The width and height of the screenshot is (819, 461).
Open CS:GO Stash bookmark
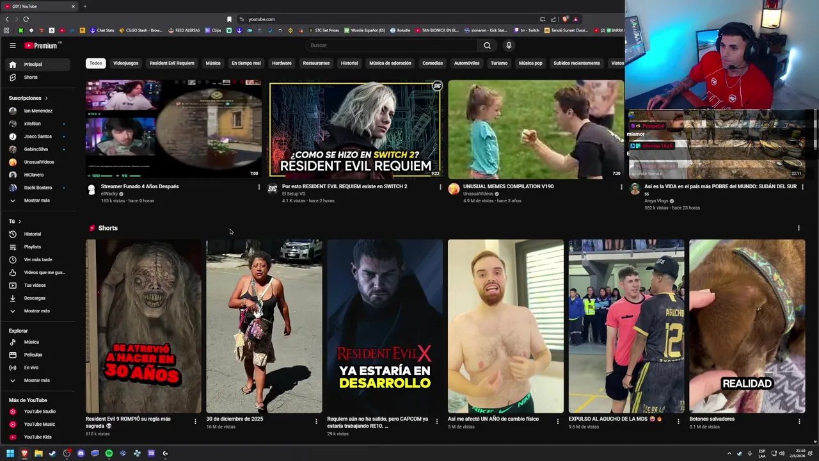coord(140,30)
